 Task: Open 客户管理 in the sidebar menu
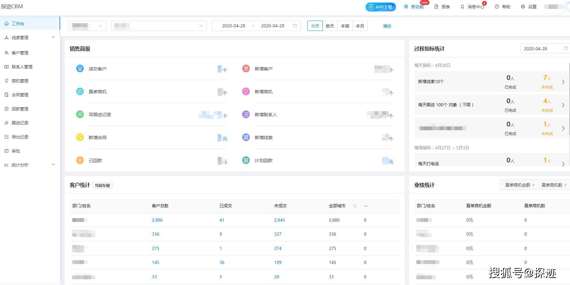pyautogui.click(x=30, y=53)
